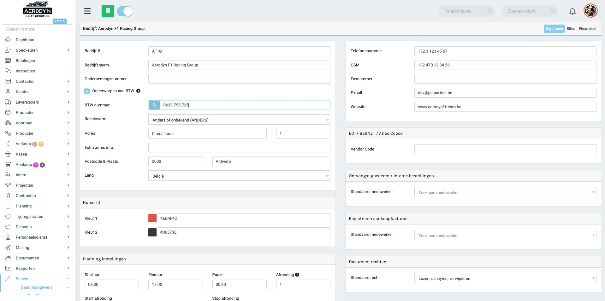605x301 pixels.
Task: Switch to the Algemeen tab
Action: coord(554,29)
